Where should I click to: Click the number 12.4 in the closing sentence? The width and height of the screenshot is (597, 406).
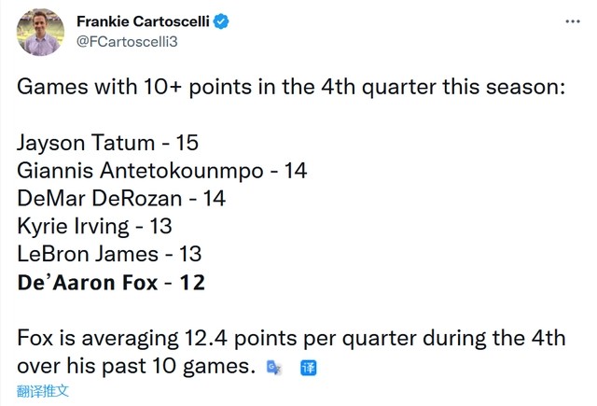206,338
